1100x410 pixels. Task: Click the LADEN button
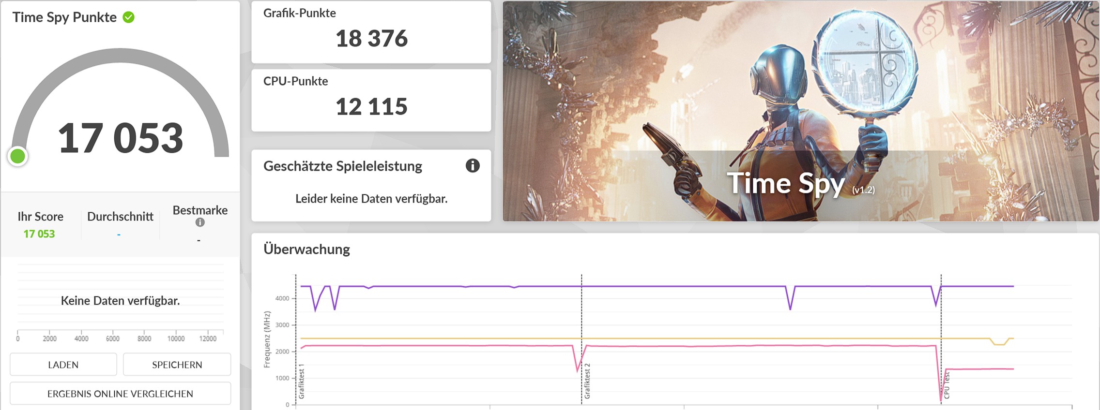click(63, 365)
